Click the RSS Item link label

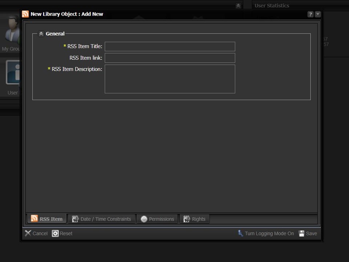pyautogui.click(x=86, y=58)
